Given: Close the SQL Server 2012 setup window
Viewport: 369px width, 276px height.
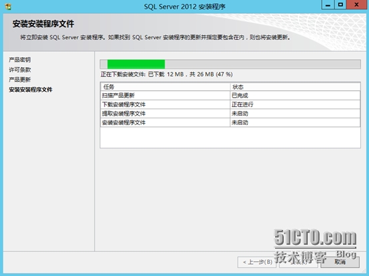Looking at the screenshot, I should pos(356,5).
